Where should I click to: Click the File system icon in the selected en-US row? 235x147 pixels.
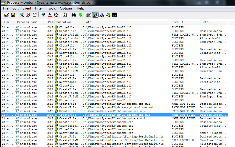pos(56,115)
